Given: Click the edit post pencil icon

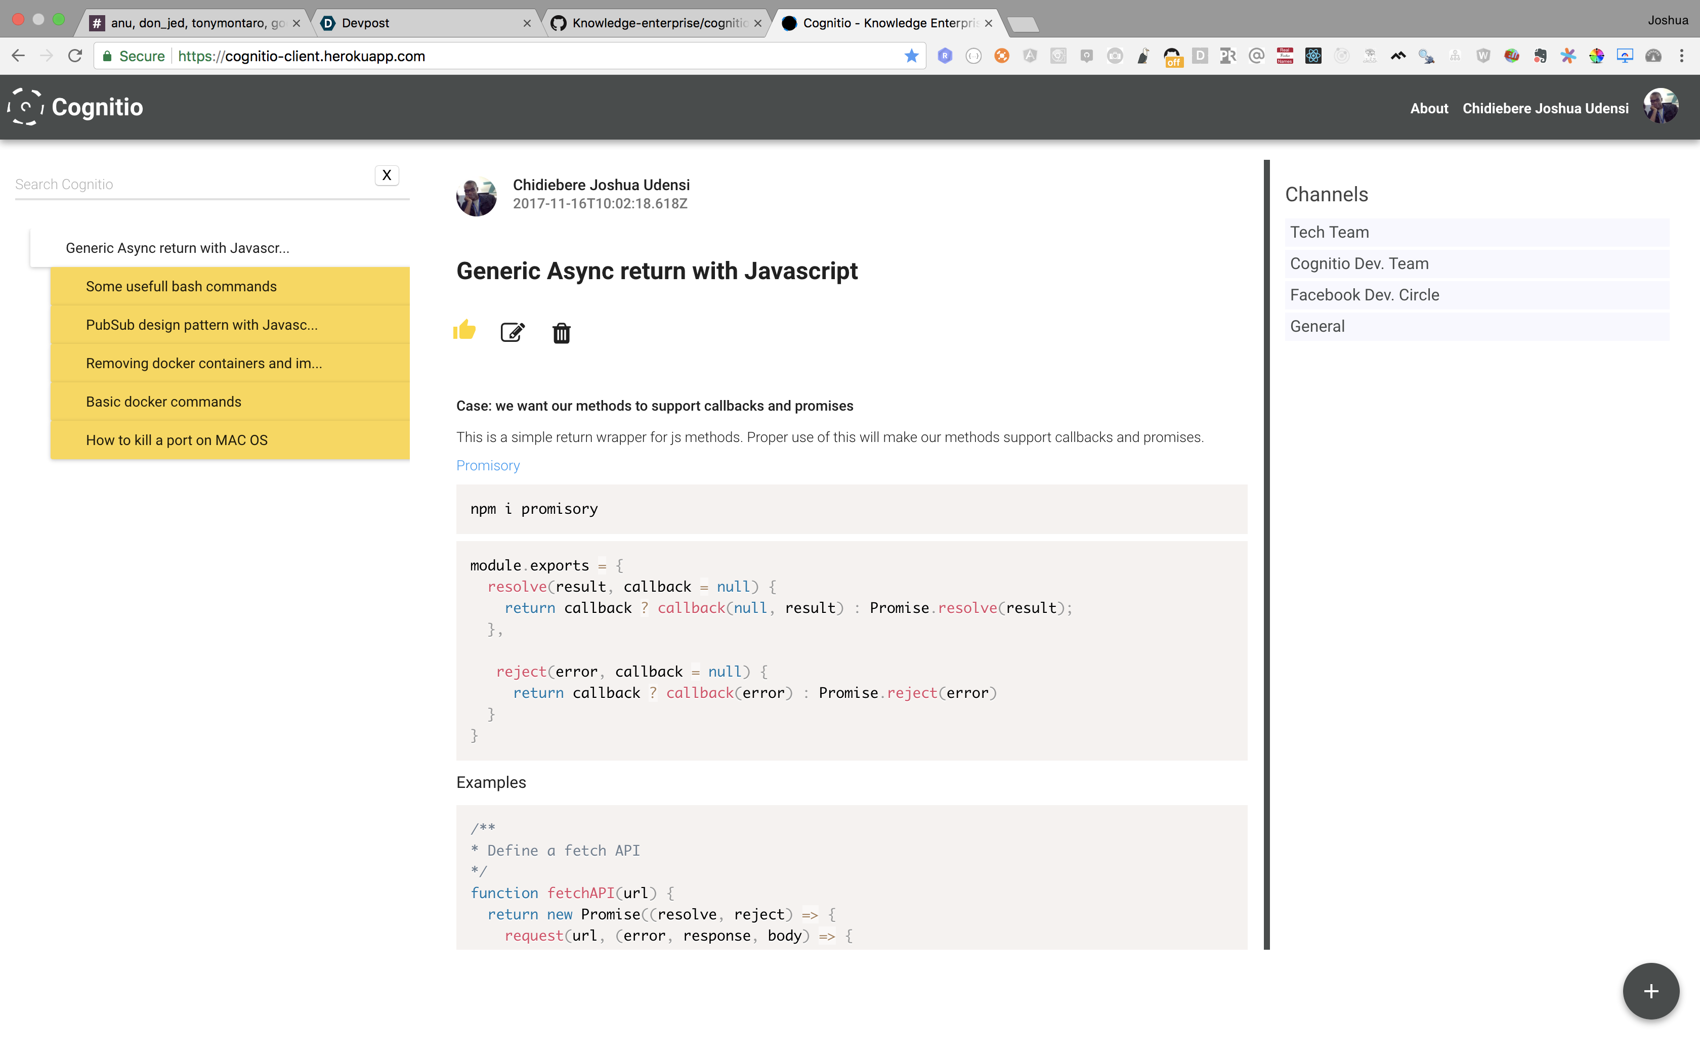Looking at the screenshot, I should 512,332.
